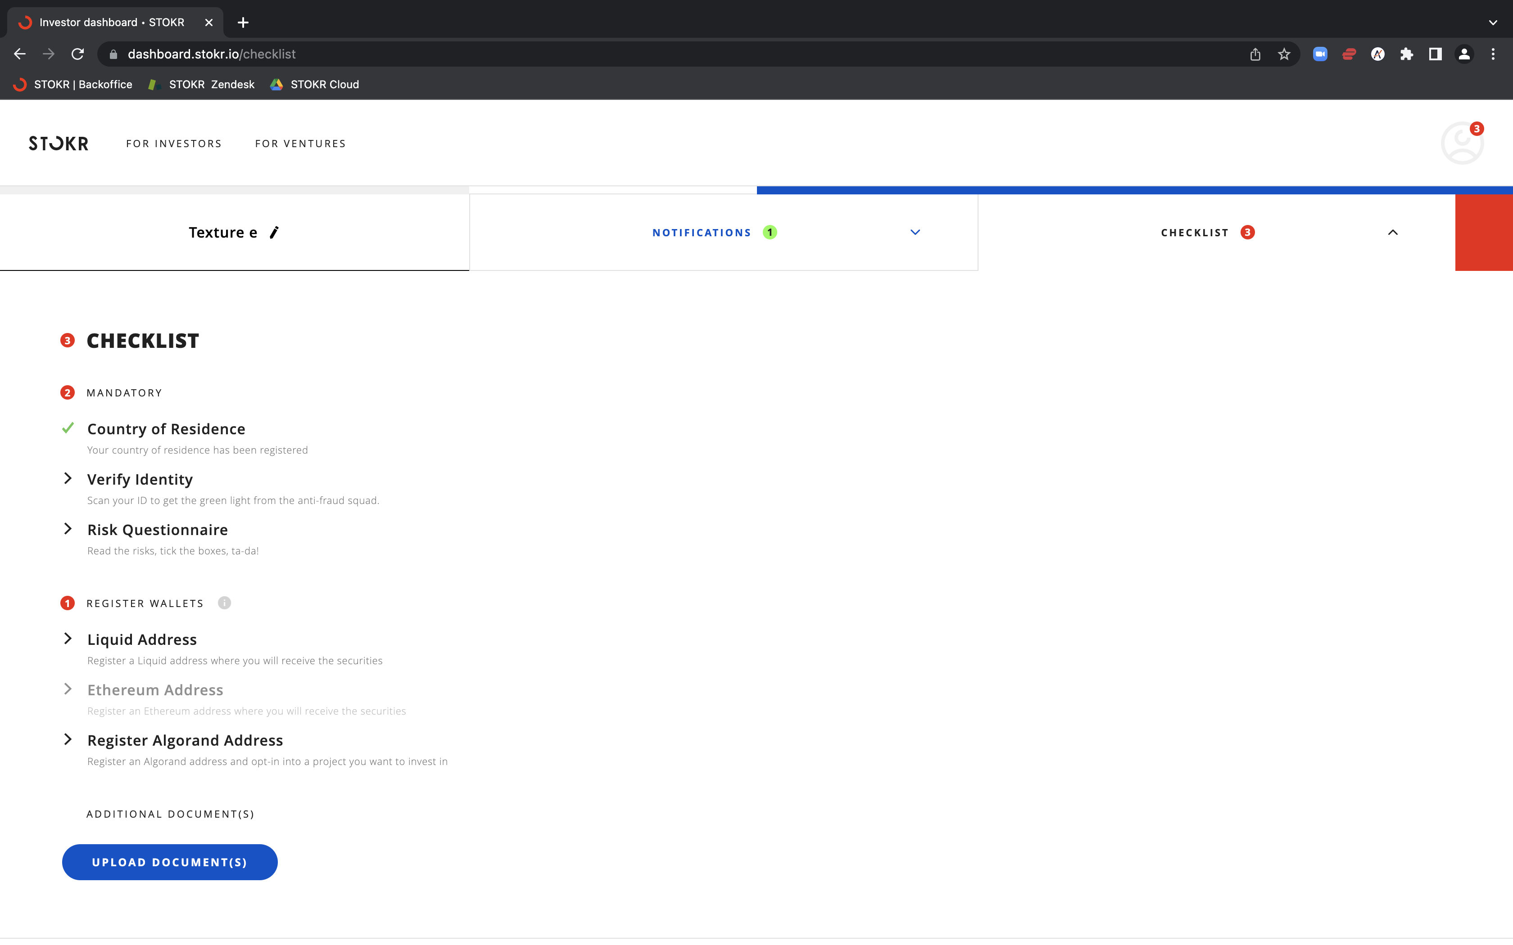Viewport: 1513px width, 945px height.
Task: Close the Investor dashboard tab
Action: (x=209, y=22)
